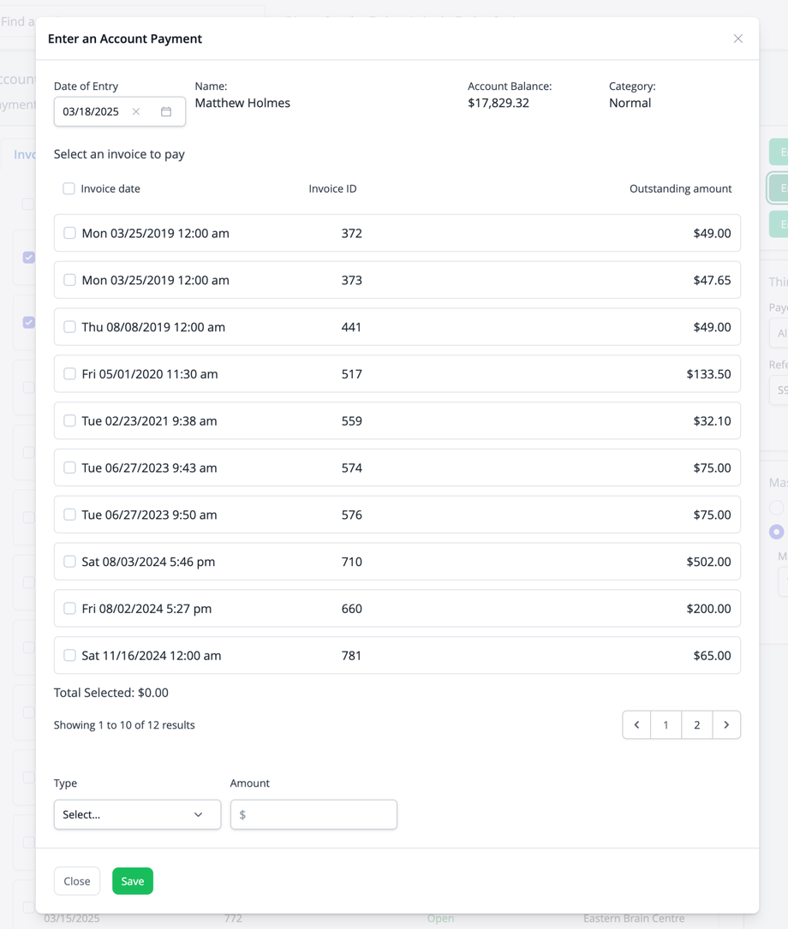Go to previous page of invoices

636,725
